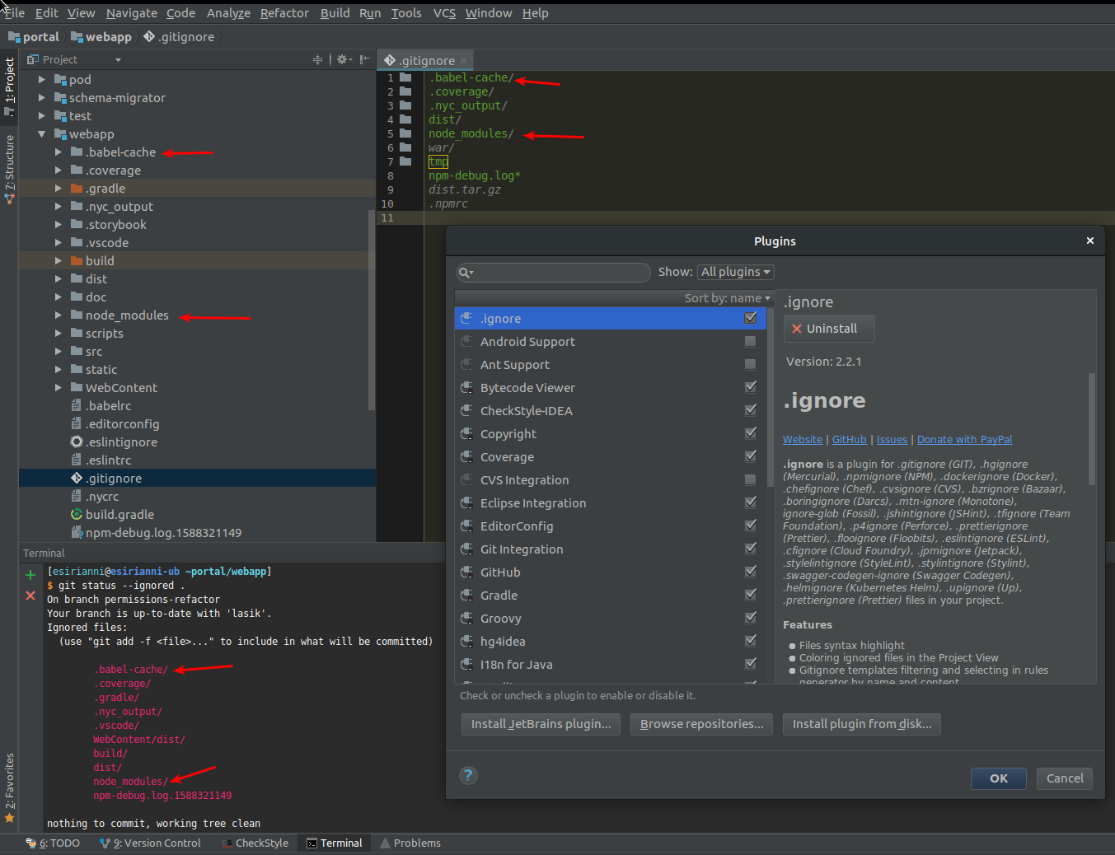The image size is (1115, 855).
Task: Click the scroll-to-source icon in Project toolbar
Action: point(318,59)
